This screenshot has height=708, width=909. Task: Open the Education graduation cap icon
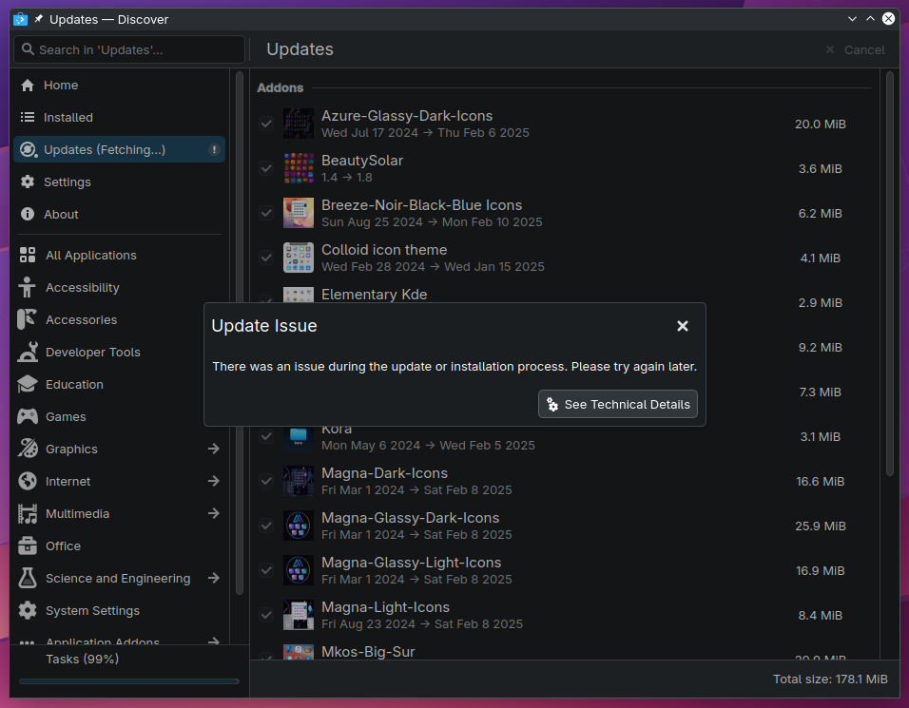(28, 385)
